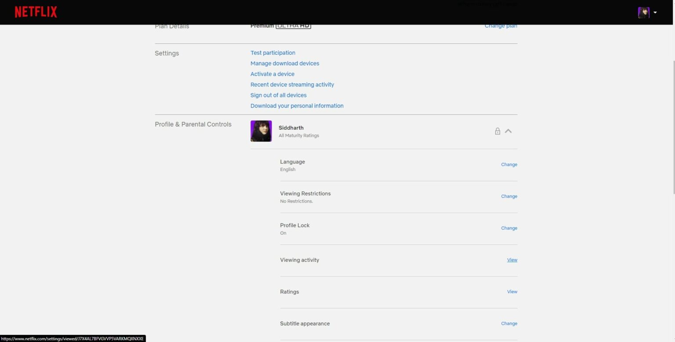The image size is (675, 342).
Task: Click the Netflix logo
Action: click(36, 12)
